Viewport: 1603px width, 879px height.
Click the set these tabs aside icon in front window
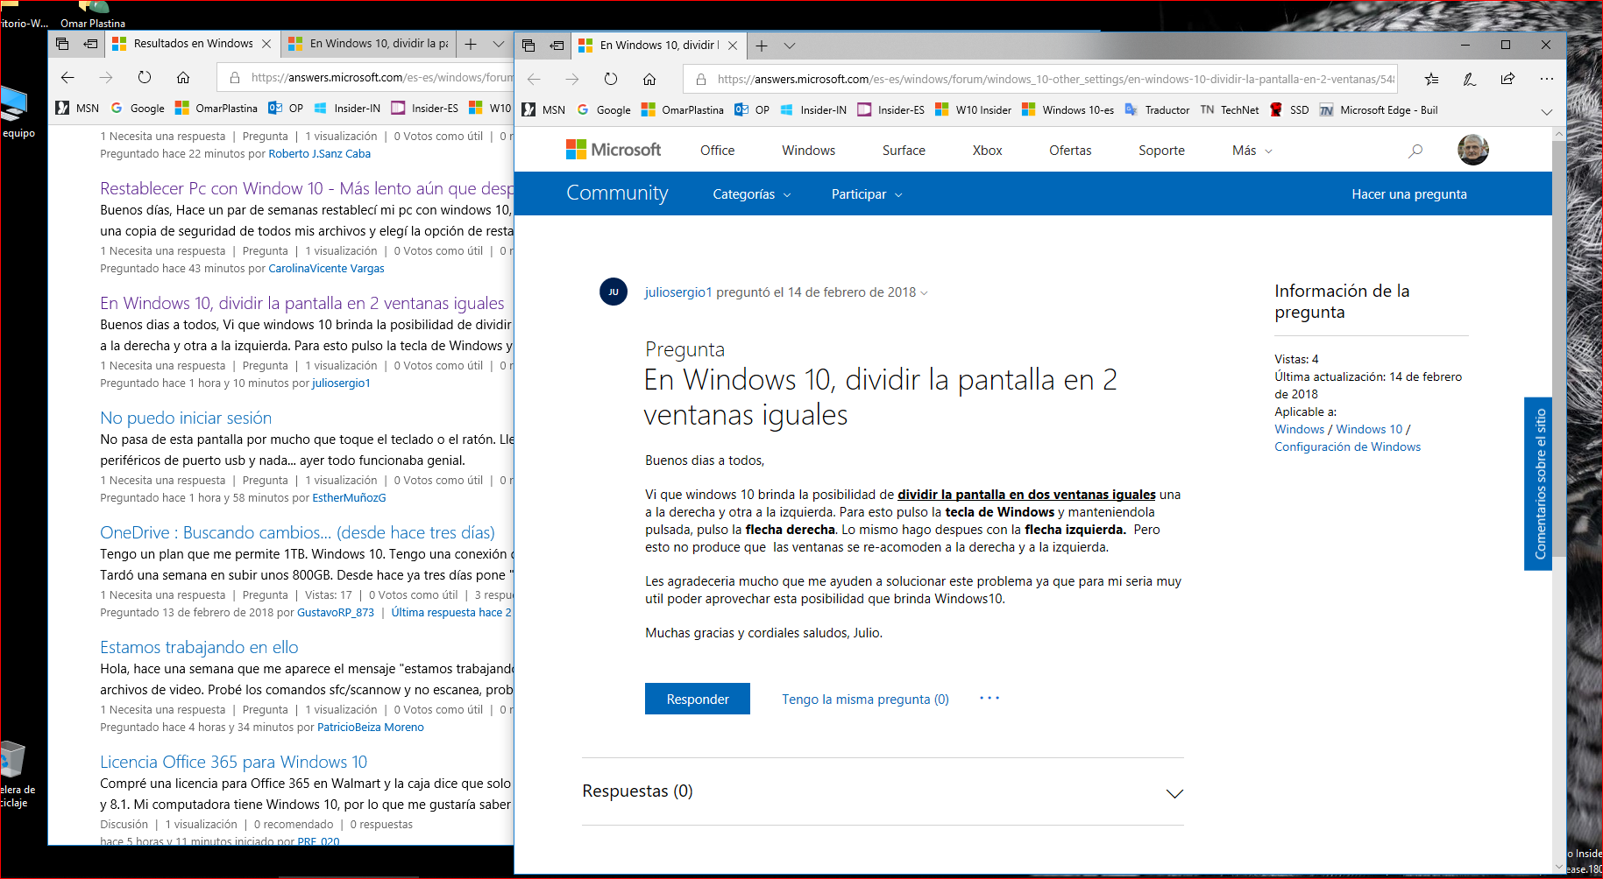pyautogui.click(x=557, y=46)
